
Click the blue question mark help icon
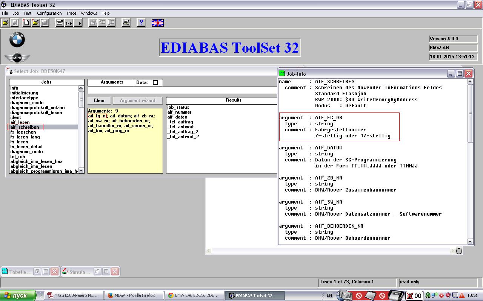(x=141, y=23)
